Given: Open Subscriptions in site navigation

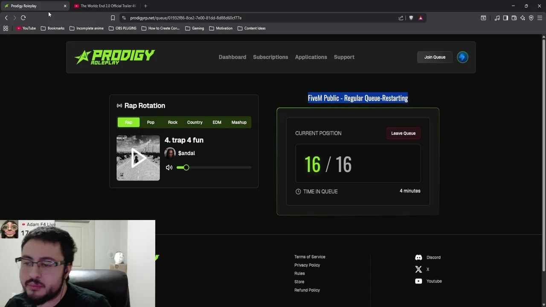Looking at the screenshot, I should pyautogui.click(x=270, y=57).
